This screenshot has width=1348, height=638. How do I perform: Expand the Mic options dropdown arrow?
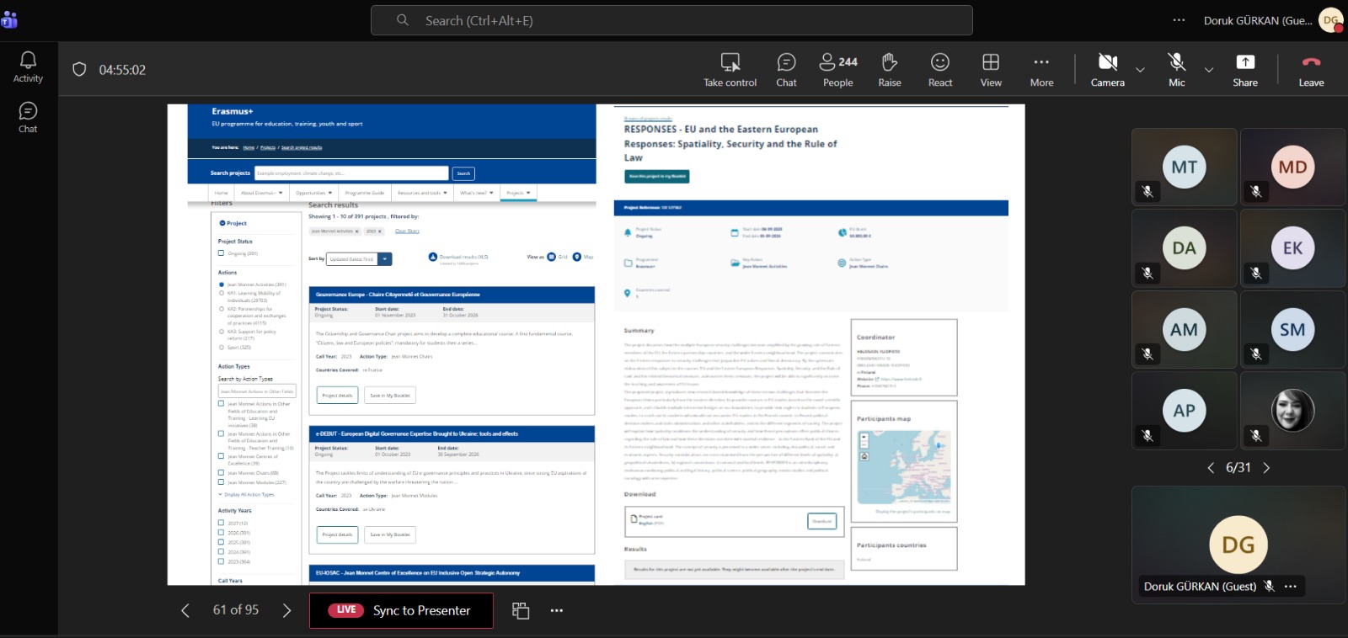click(x=1208, y=70)
